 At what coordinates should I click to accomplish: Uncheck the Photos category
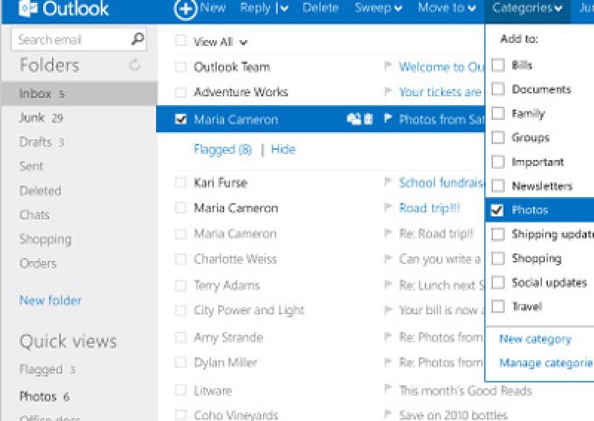[497, 210]
